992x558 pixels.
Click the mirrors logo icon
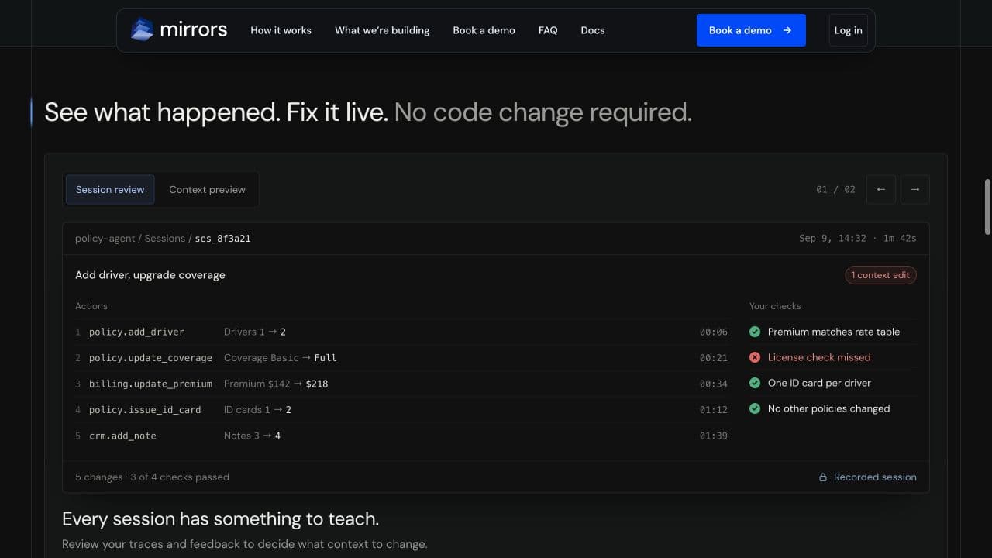[142, 30]
